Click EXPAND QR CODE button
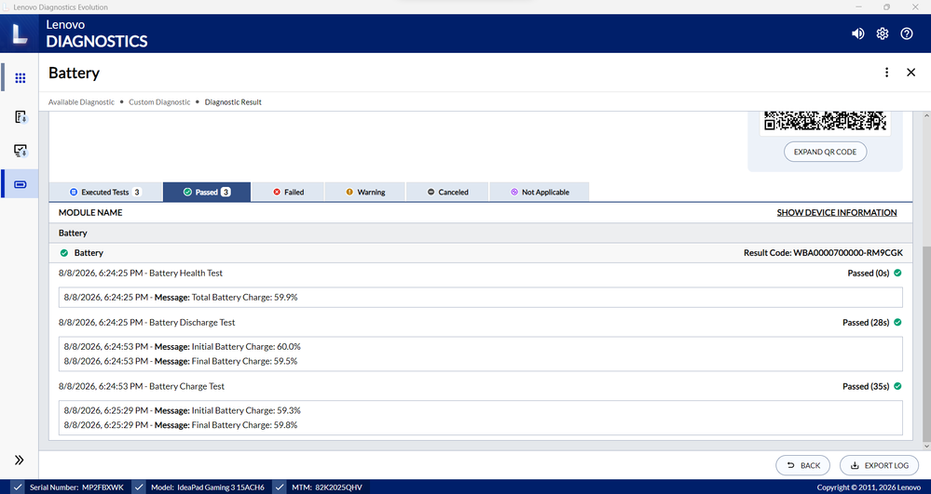Screen dimensions: 931x494 tap(825, 152)
